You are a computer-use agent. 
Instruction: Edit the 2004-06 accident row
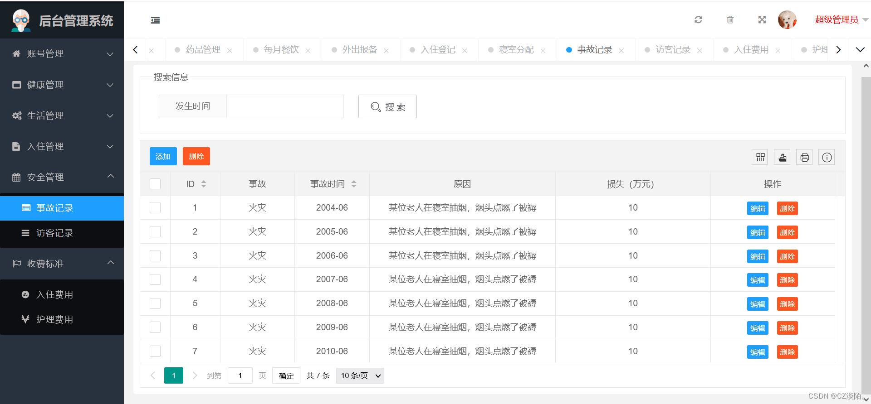pos(758,208)
